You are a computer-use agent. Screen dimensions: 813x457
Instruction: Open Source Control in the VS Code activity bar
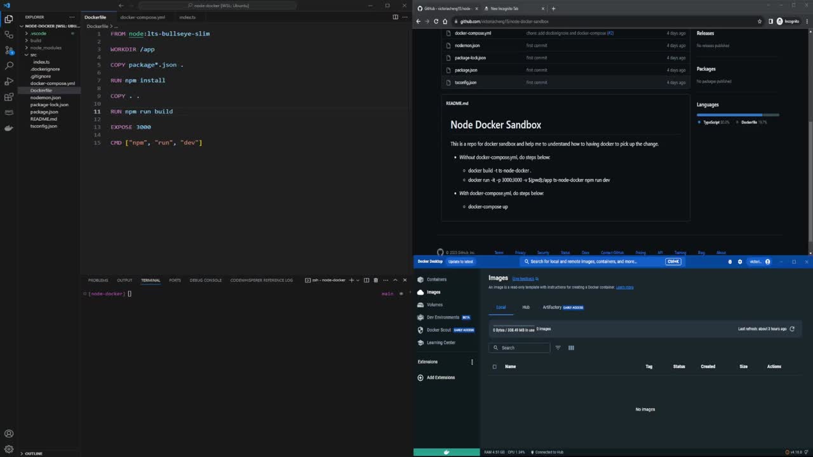click(9, 50)
